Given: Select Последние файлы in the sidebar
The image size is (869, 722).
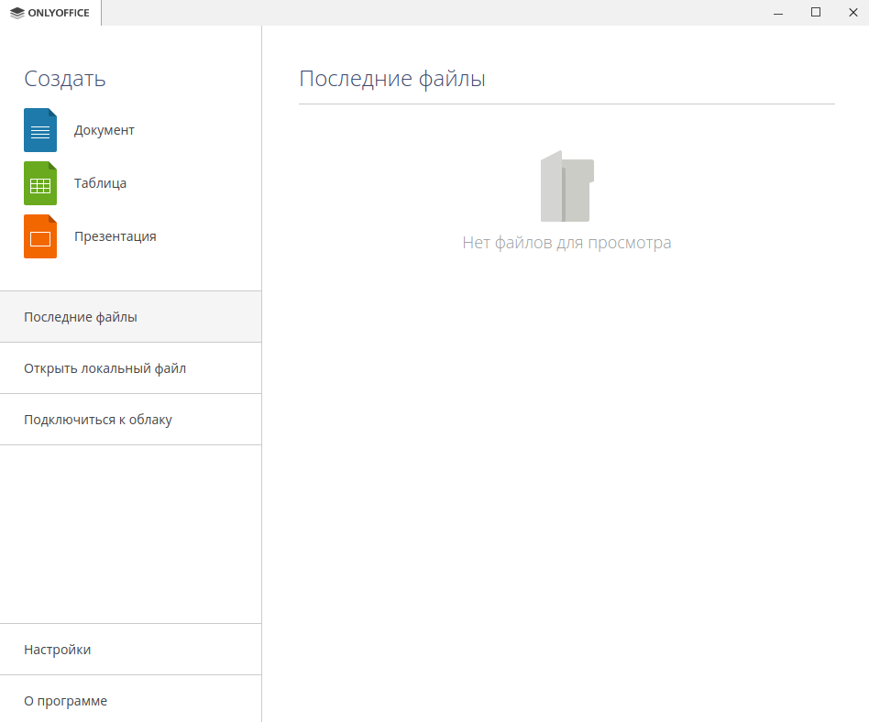Looking at the screenshot, I should pyautogui.click(x=131, y=317).
